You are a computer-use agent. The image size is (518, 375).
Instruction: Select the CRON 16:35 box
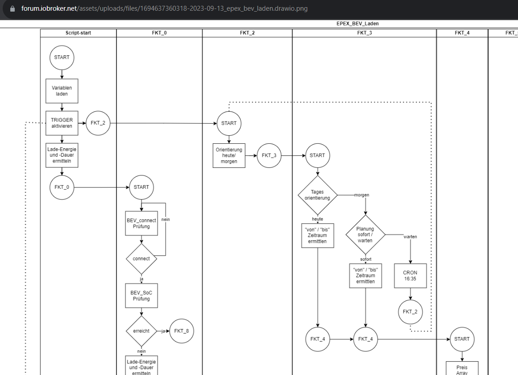410,275
